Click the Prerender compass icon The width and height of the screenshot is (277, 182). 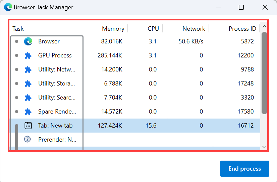tap(27, 139)
